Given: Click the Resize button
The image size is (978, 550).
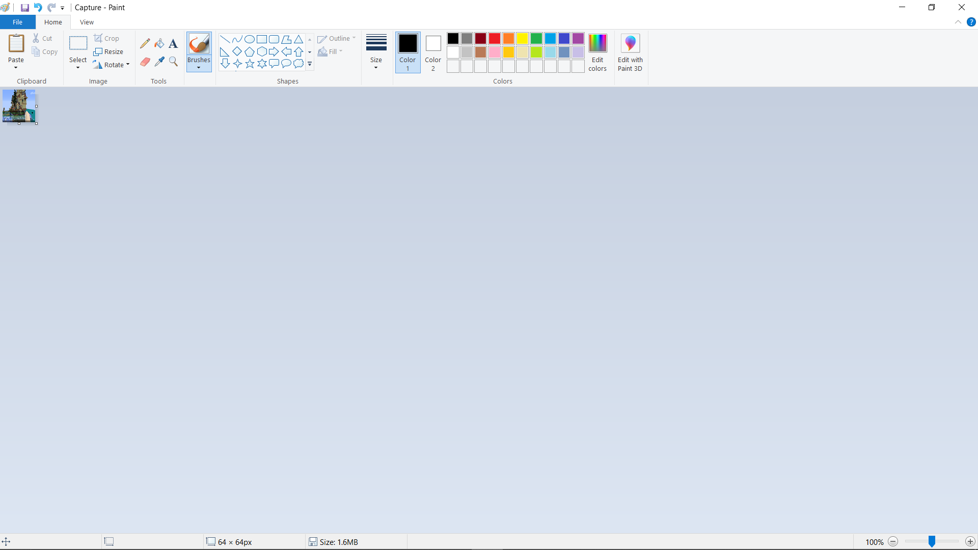Looking at the screenshot, I should 108,51.
